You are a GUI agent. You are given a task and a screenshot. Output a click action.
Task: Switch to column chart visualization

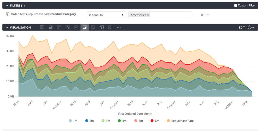point(51,27)
